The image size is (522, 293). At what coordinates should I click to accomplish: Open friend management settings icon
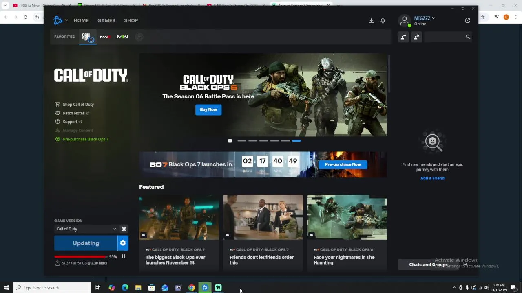(416, 37)
